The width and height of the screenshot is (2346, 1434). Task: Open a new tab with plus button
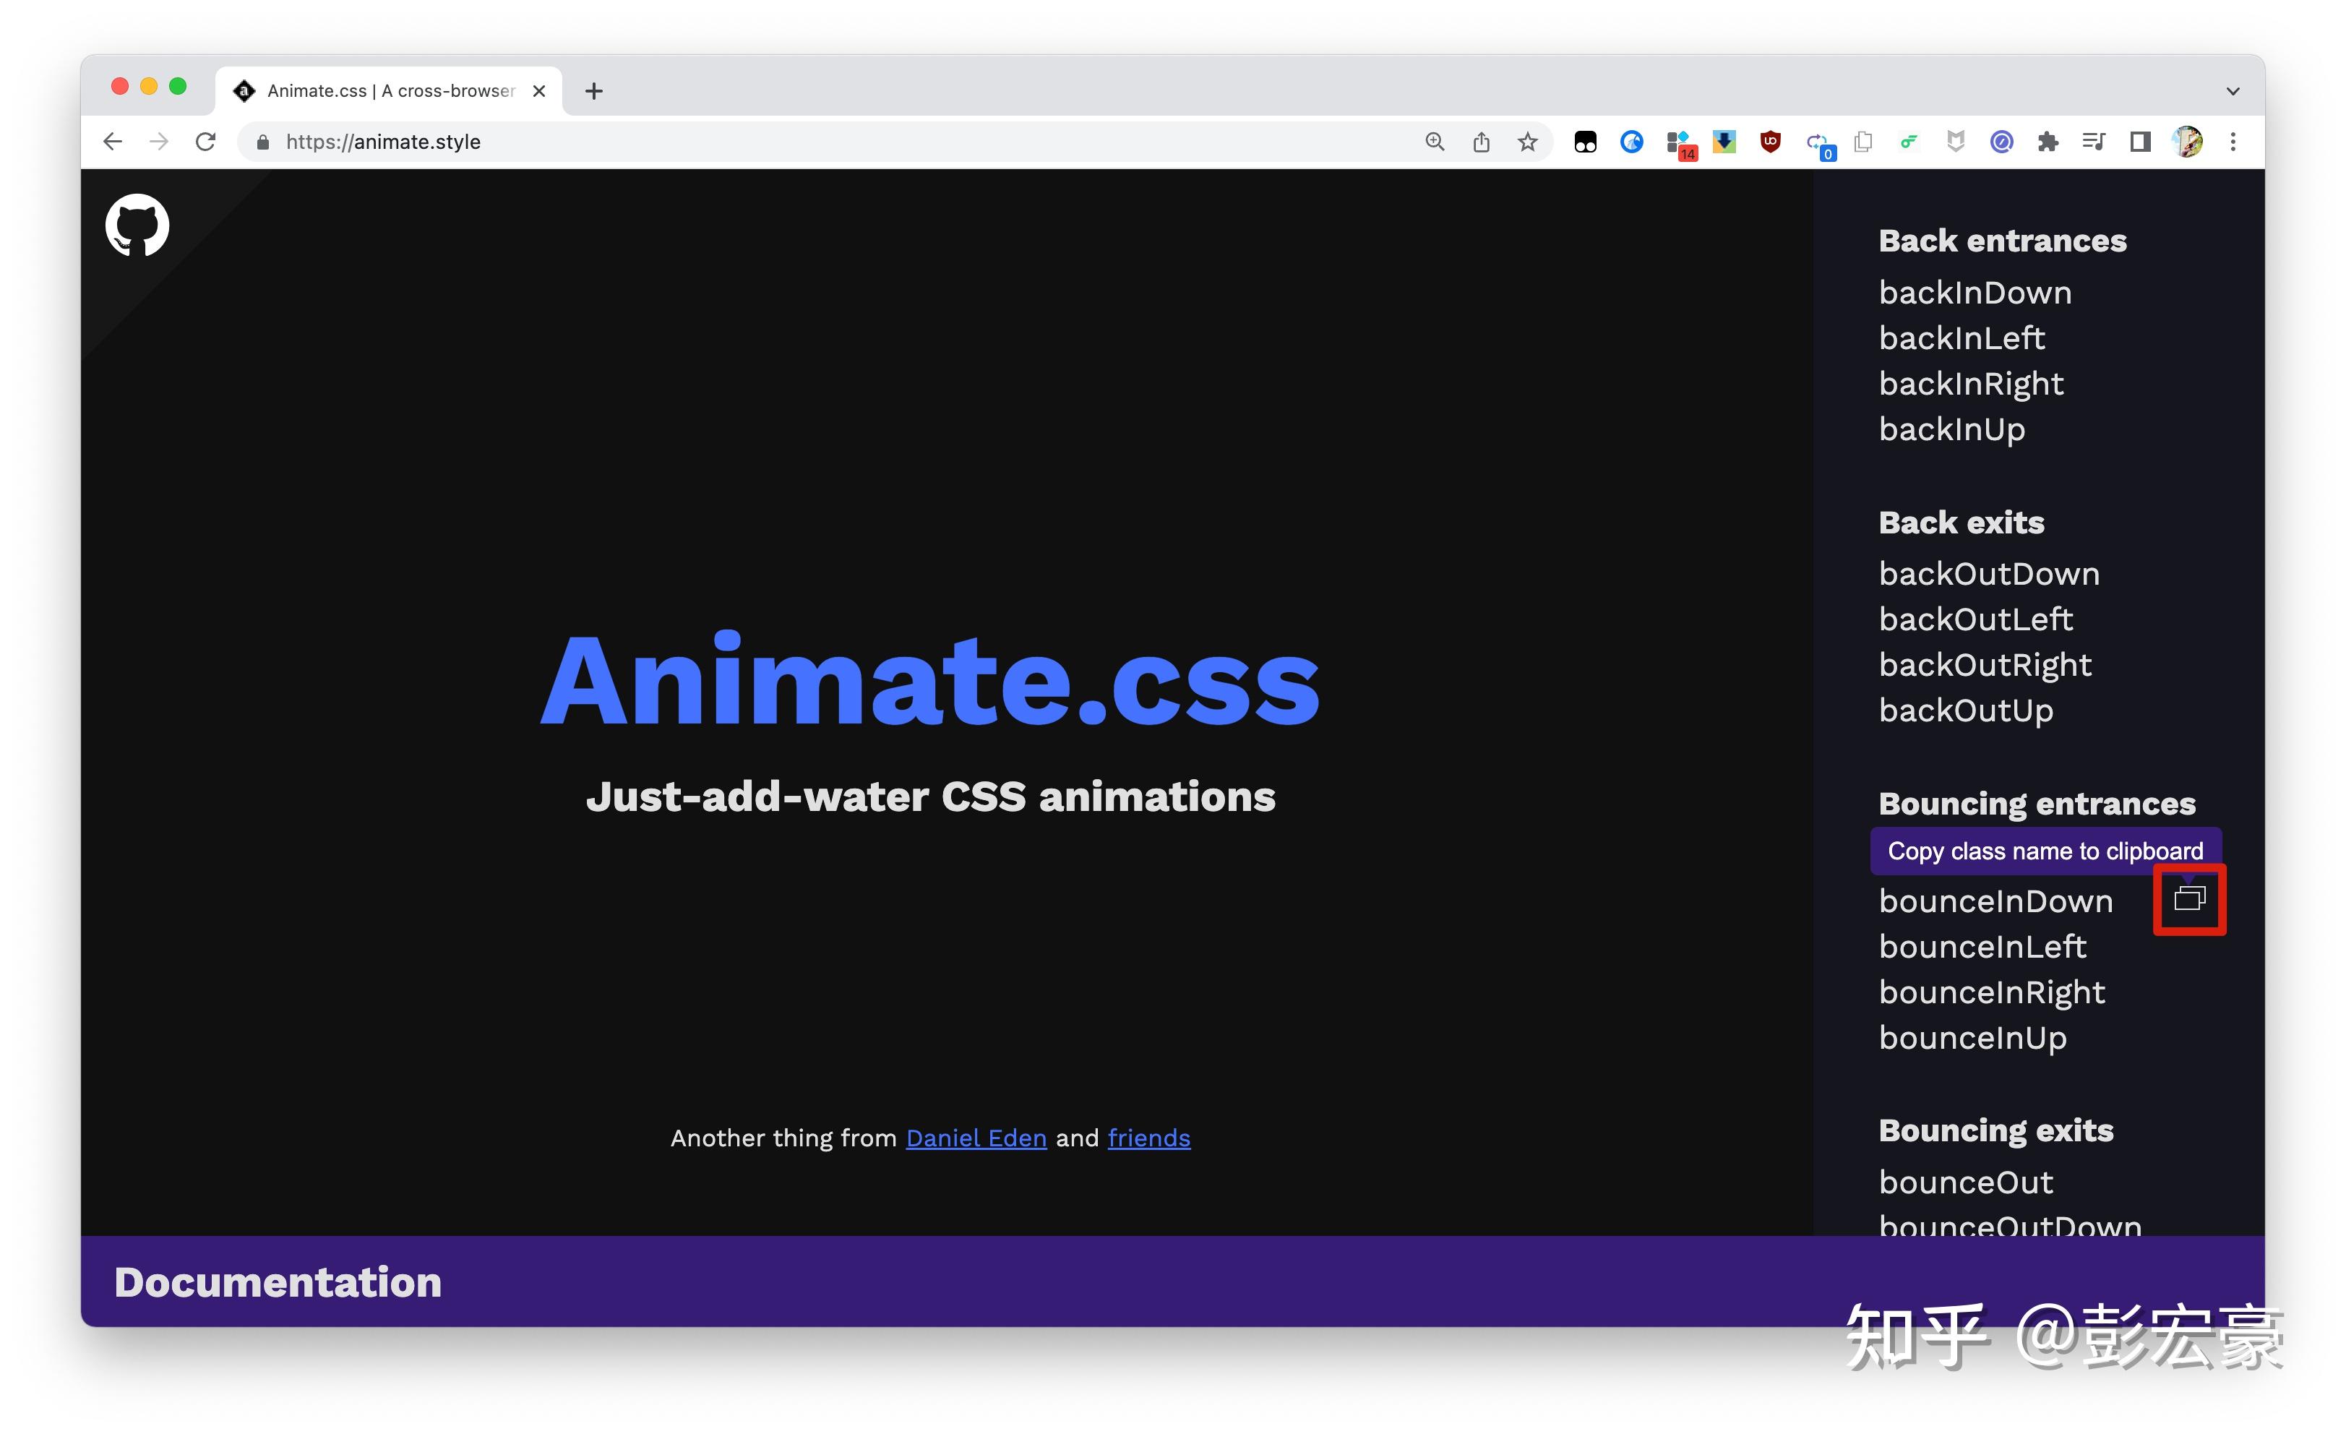tap(594, 91)
